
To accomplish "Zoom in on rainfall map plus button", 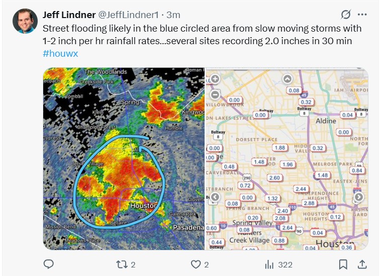I will click(x=215, y=79).
